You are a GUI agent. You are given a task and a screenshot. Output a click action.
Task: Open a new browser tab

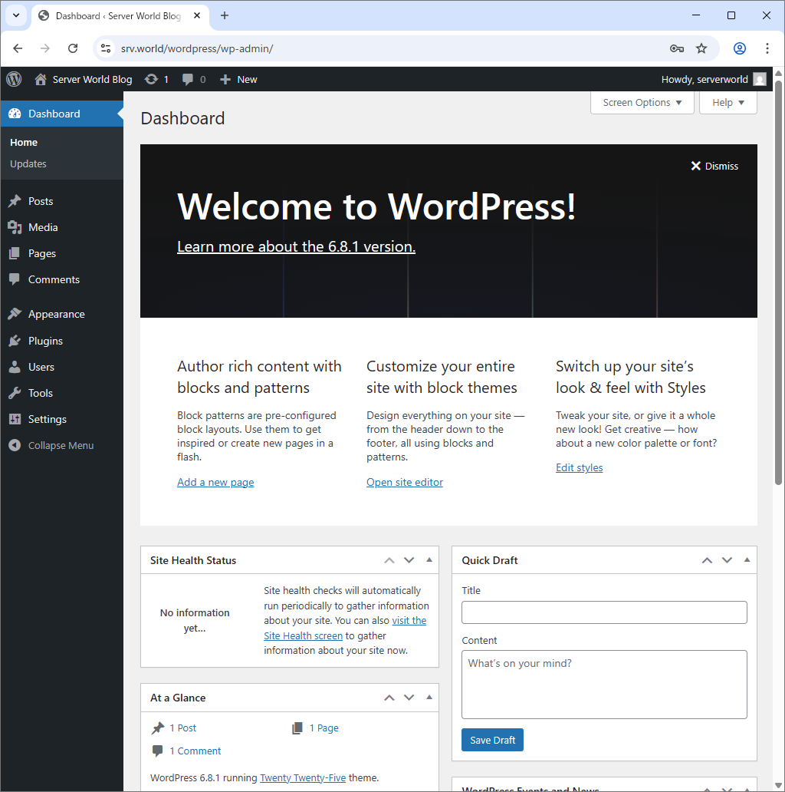[225, 15]
